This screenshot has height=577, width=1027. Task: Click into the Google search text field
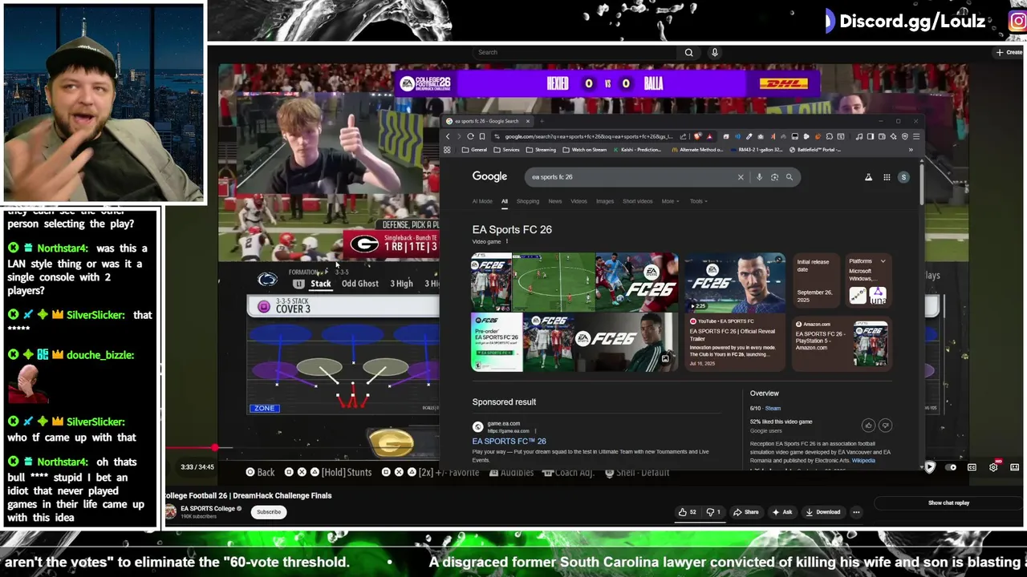(630, 177)
